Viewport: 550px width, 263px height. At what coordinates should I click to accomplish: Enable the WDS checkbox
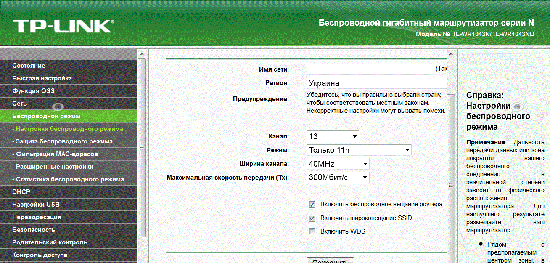(x=312, y=232)
